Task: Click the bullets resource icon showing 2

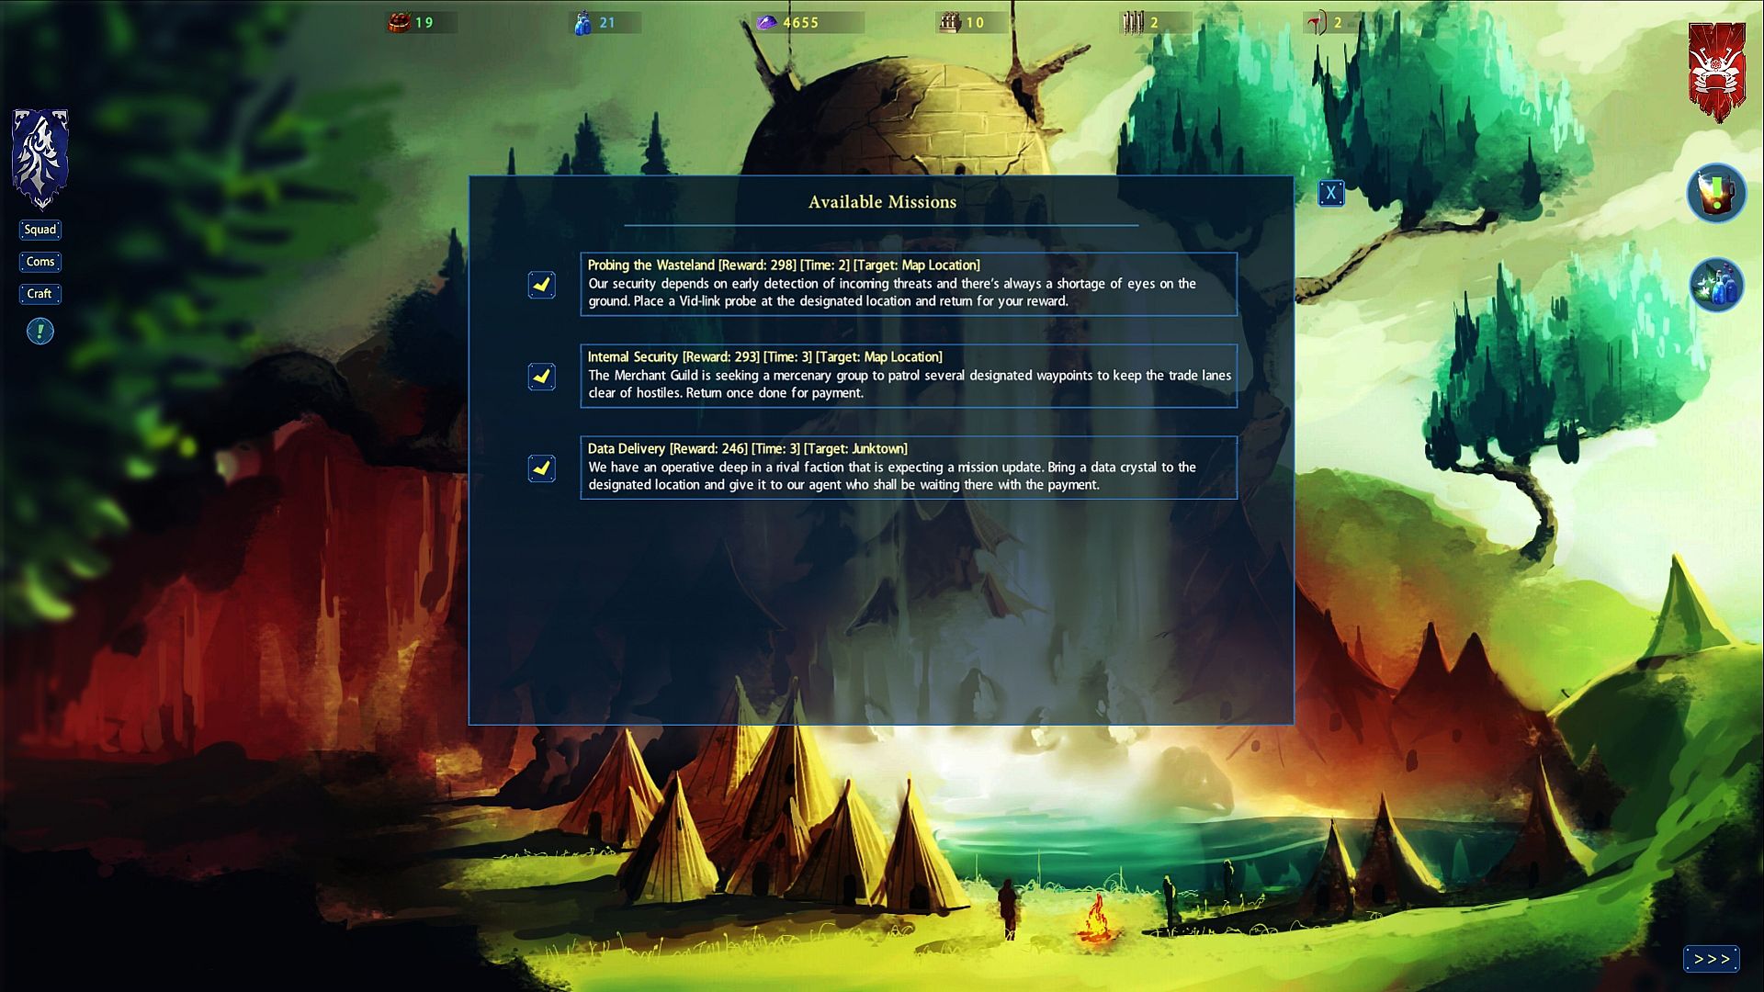Action: [x=1133, y=22]
